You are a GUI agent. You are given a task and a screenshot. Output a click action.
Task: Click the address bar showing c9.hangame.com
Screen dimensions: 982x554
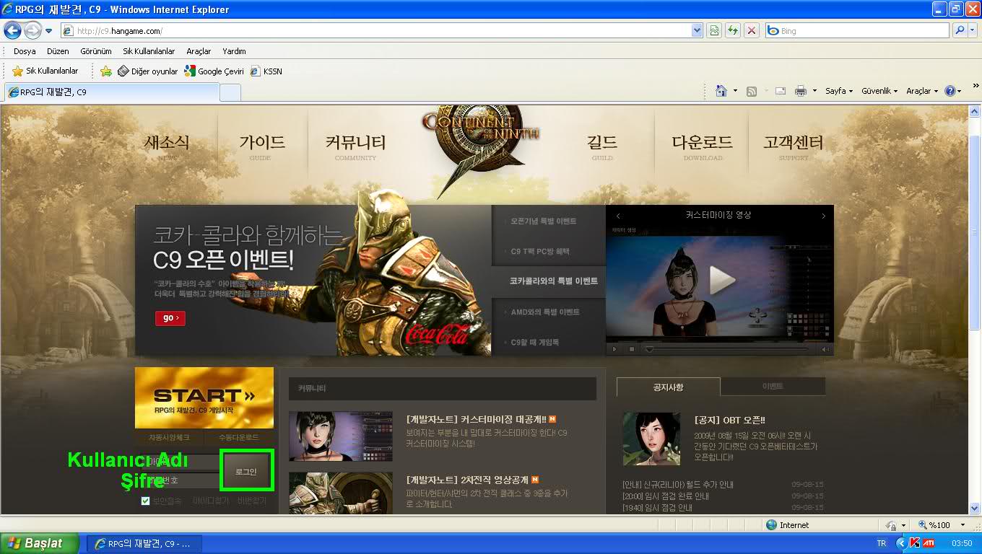pos(375,30)
